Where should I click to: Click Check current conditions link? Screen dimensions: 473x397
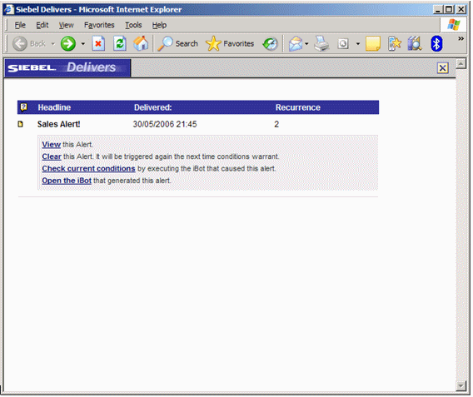pos(88,169)
